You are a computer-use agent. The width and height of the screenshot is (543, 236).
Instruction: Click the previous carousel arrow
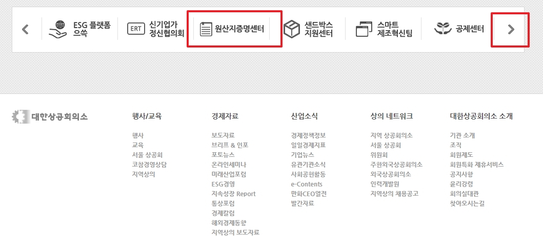(x=25, y=29)
